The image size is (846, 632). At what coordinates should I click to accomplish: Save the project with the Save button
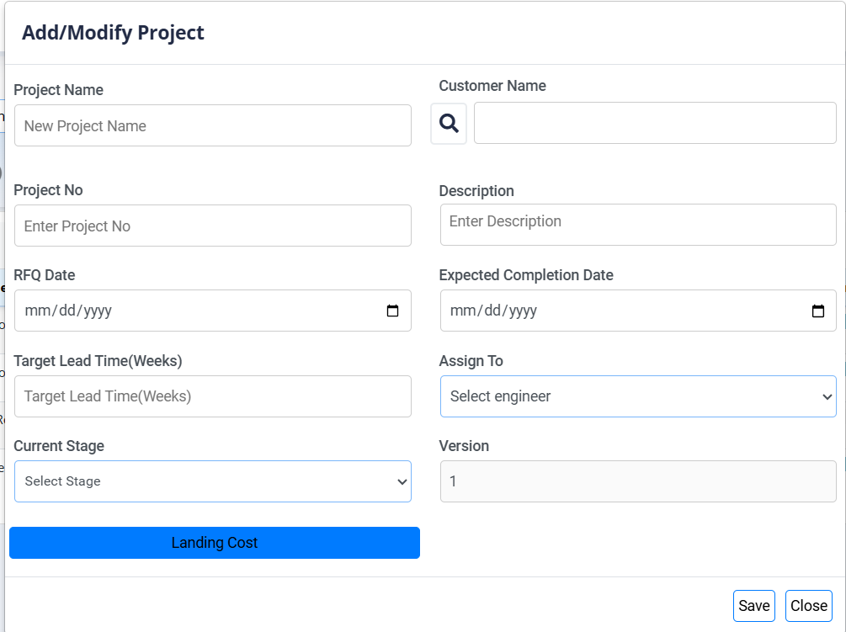753,605
